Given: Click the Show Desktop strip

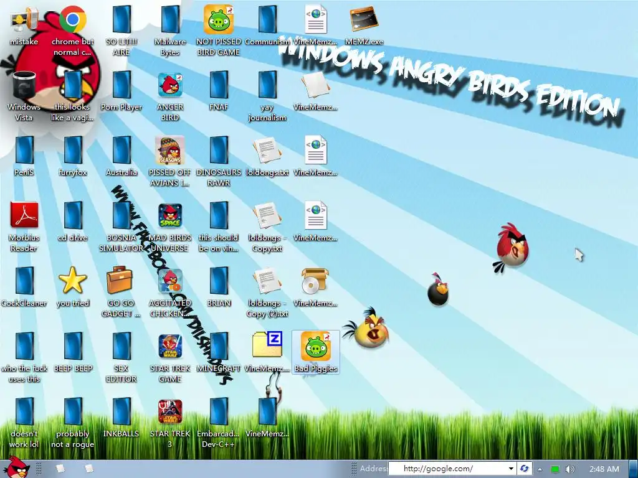Looking at the screenshot, I should pyautogui.click(x=634, y=469).
